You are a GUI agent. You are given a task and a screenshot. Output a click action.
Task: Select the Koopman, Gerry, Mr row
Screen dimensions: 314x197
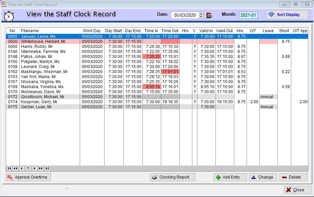tap(50, 102)
